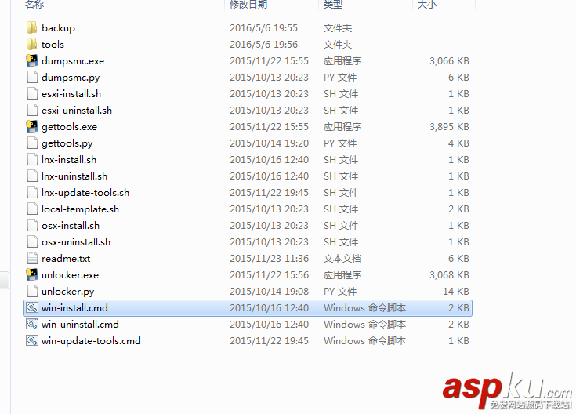
Task: Select the file name esxi-uninstall.sh
Action: (x=77, y=111)
